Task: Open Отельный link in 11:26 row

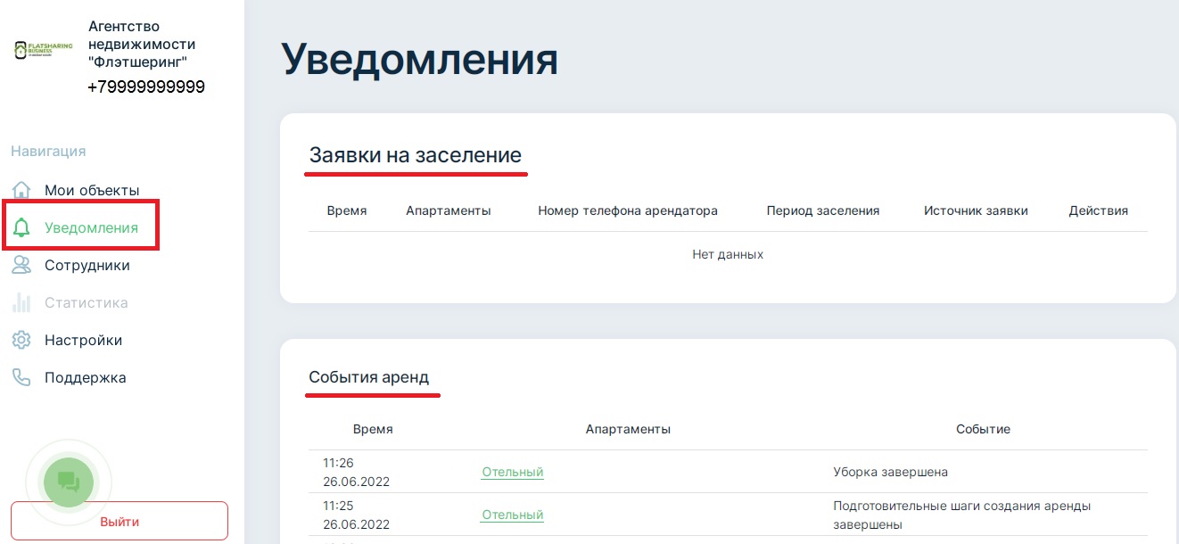Action: click(x=512, y=472)
